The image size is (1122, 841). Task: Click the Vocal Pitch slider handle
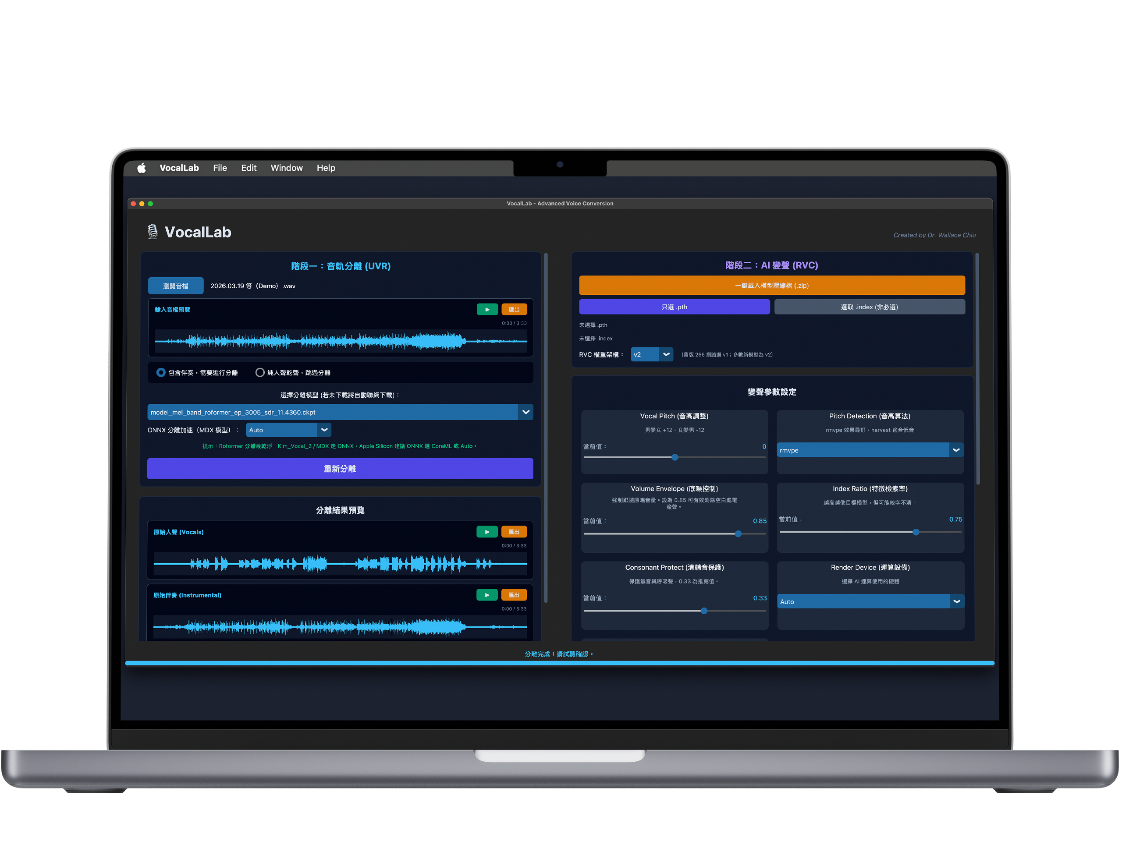(675, 457)
